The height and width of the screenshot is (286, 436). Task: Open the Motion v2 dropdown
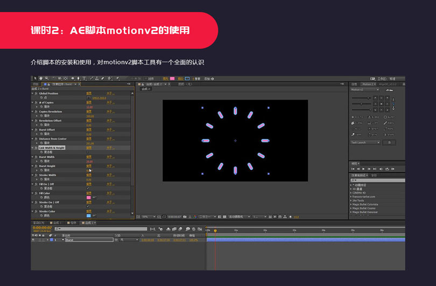click(x=364, y=90)
